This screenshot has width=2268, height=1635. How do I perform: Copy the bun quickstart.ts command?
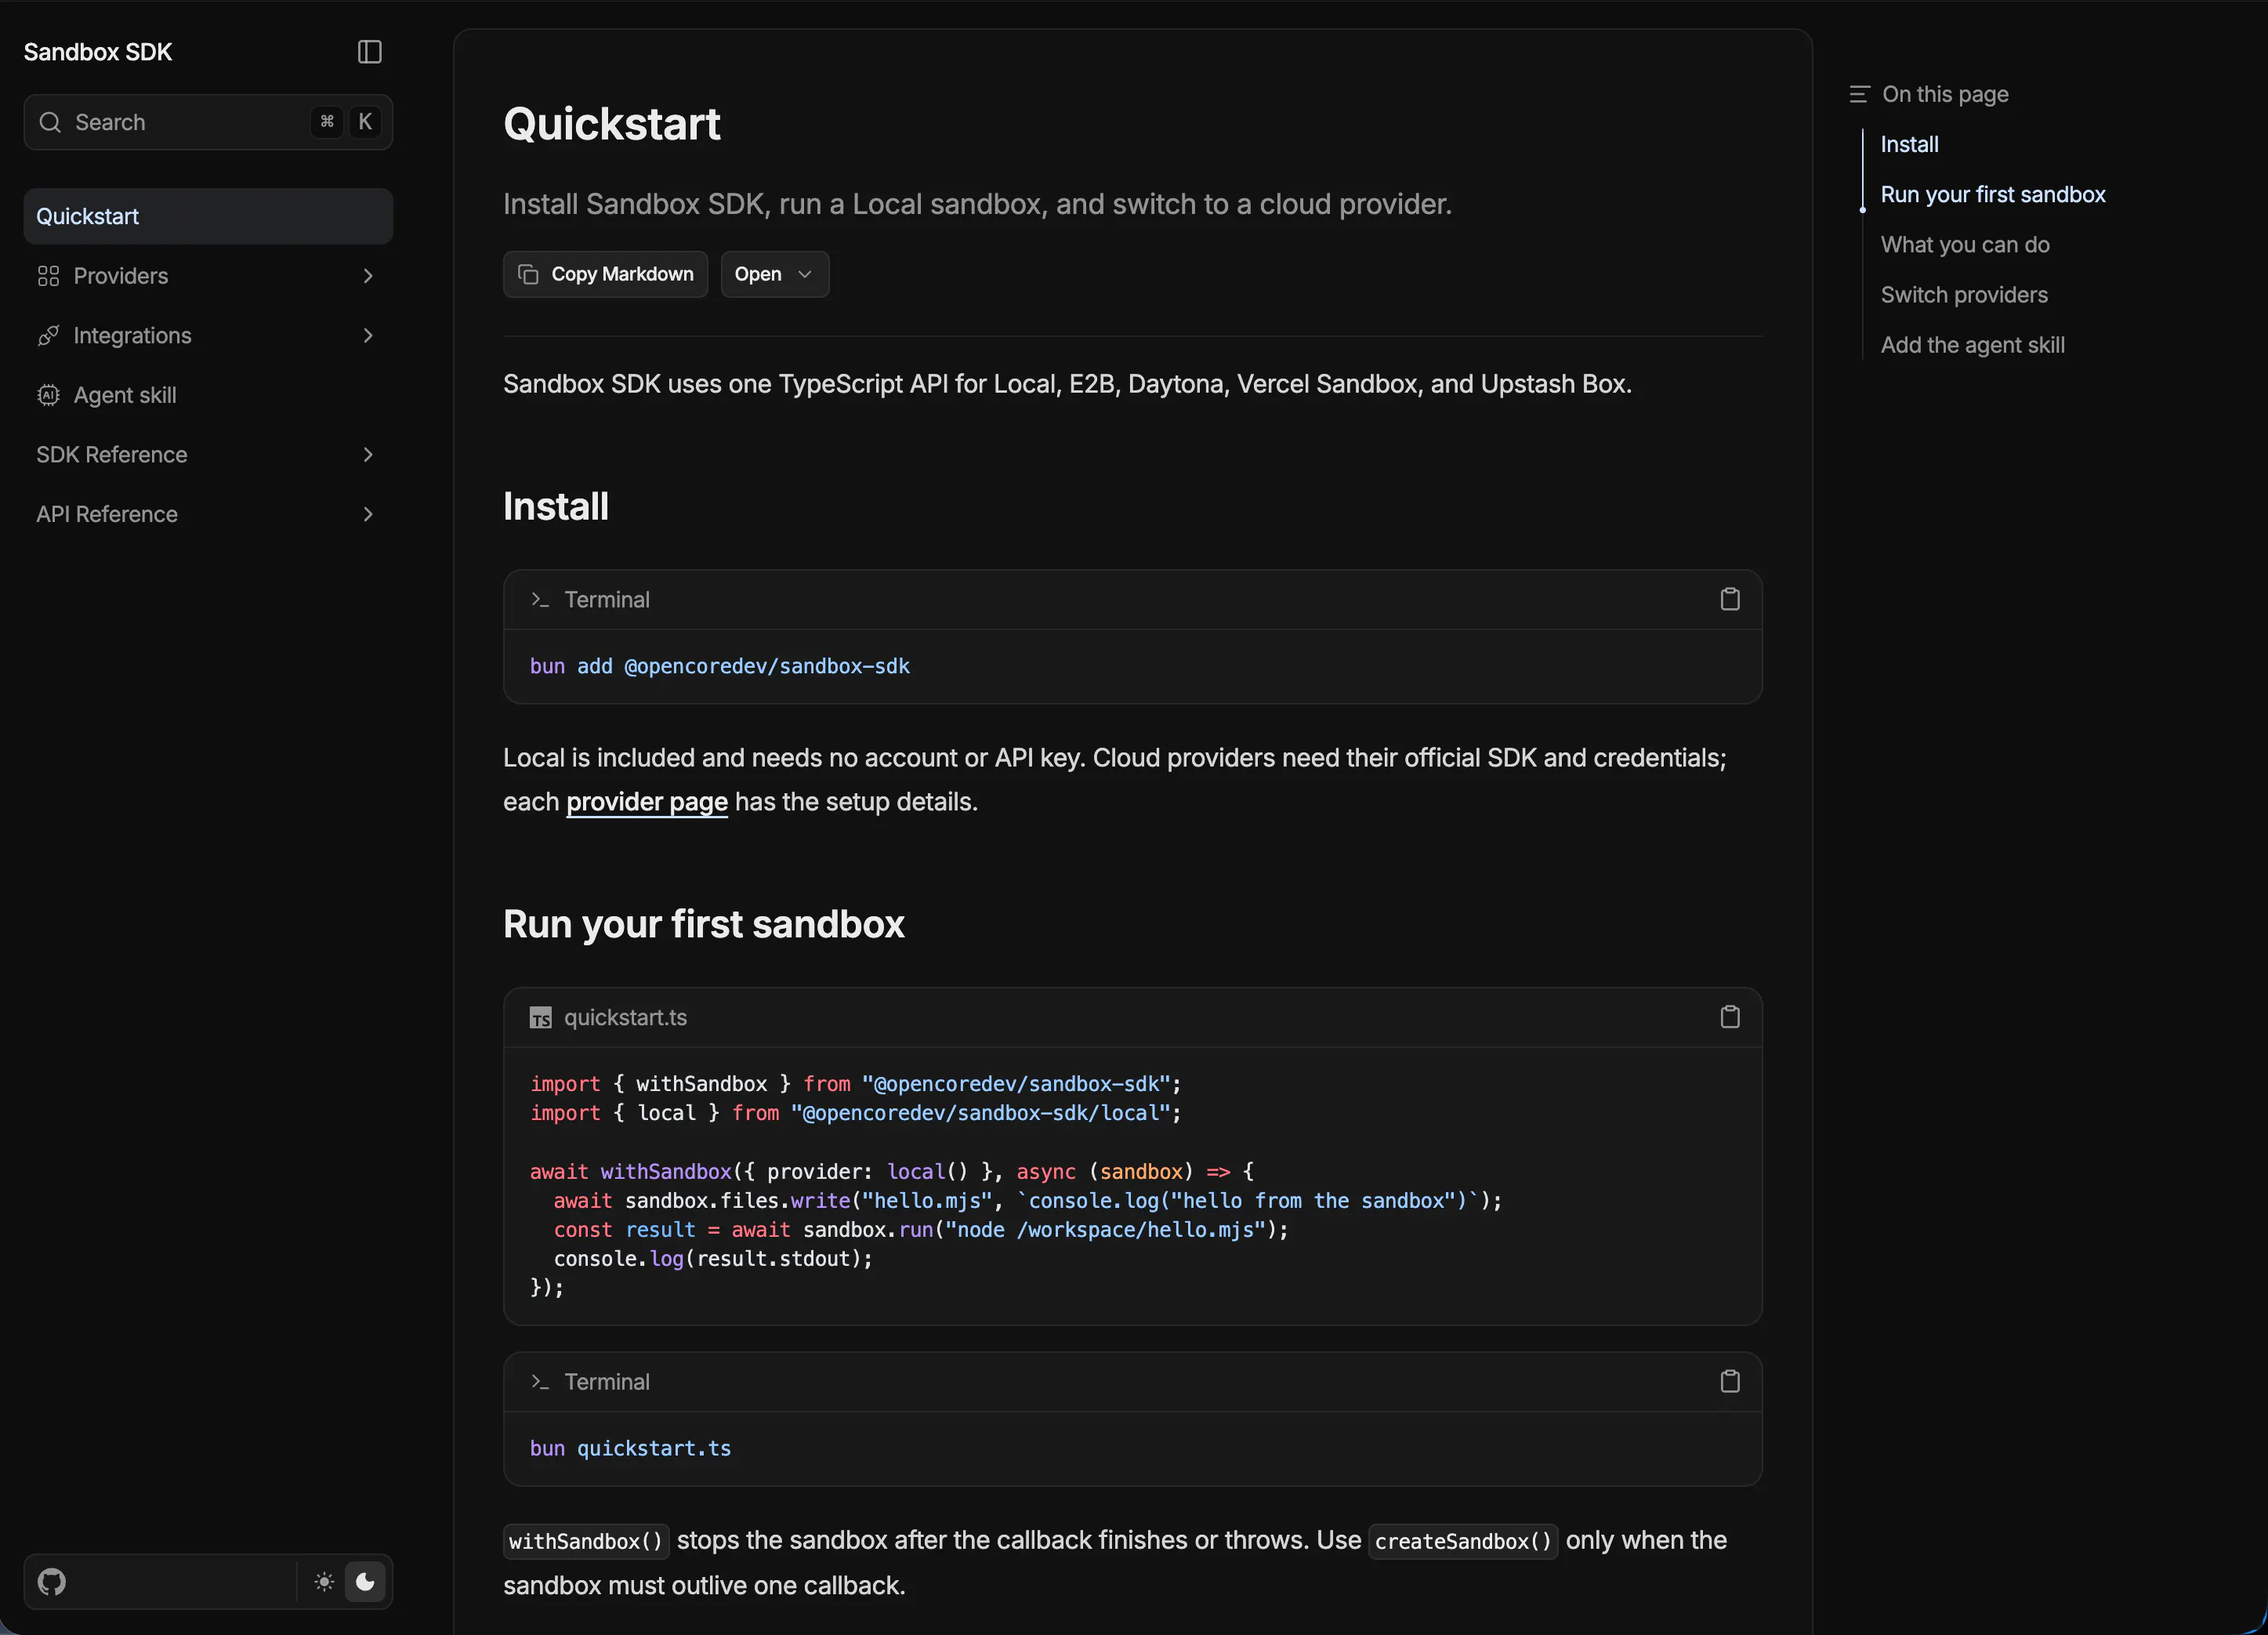click(1729, 1381)
